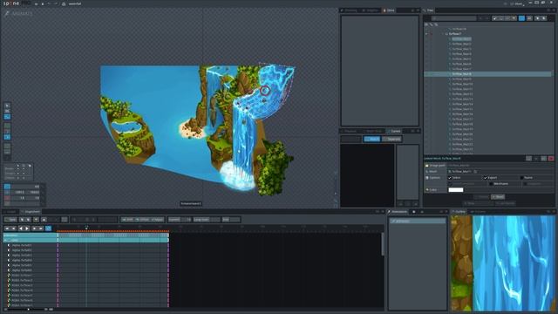
Task: Toggle the Name option checkbox
Action: (521, 178)
